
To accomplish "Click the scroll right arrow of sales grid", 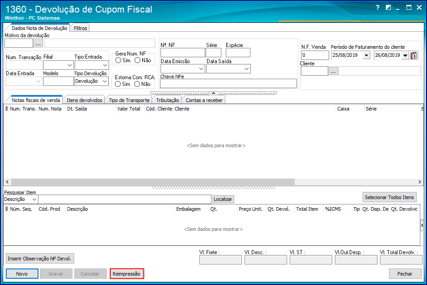I will [420, 182].
